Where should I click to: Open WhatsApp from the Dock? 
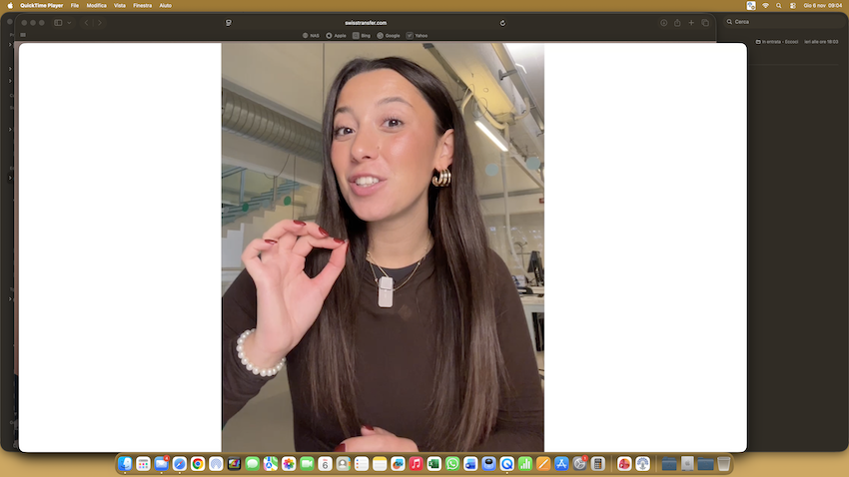click(452, 464)
